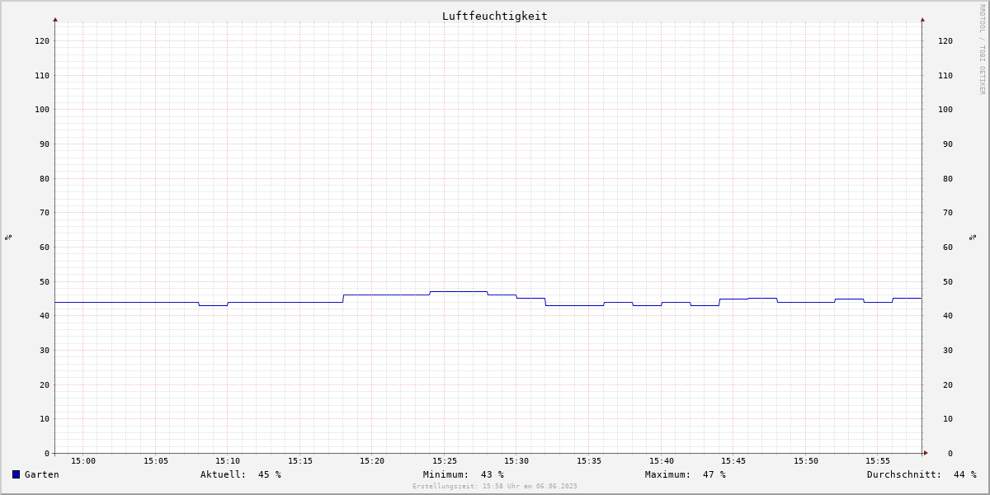The image size is (990, 495).
Task: Click the left percent unit axis label
Action: click(x=8, y=237)
